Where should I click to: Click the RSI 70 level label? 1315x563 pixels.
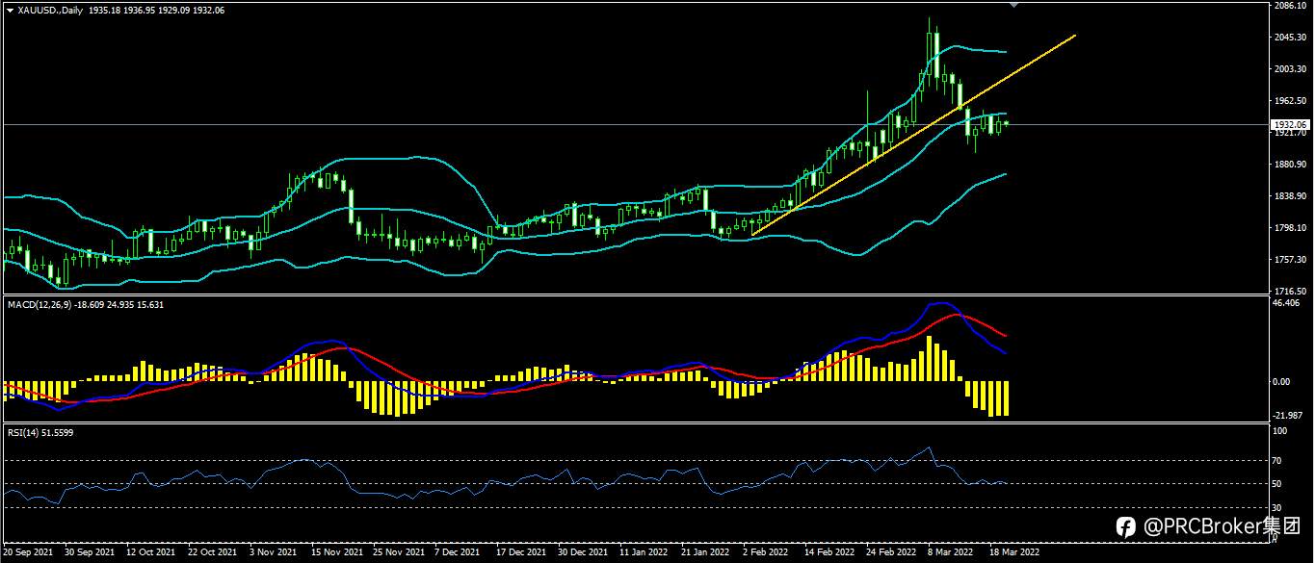[x=1278, y=461]
